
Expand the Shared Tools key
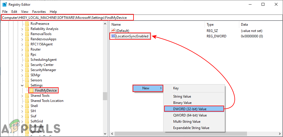tap(22, 96)
